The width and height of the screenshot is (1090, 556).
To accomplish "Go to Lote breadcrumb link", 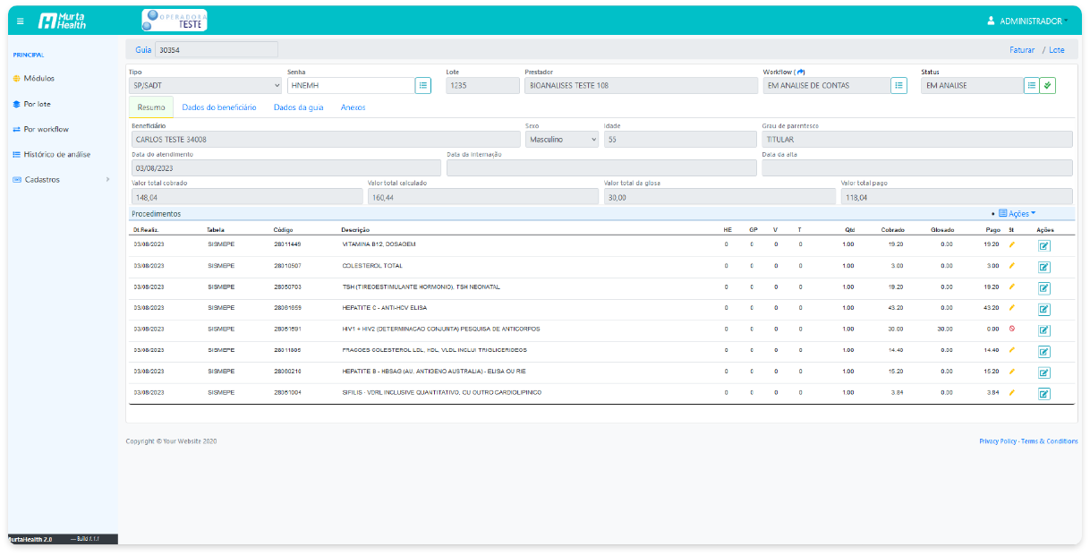I will [x=1057, y=50].
